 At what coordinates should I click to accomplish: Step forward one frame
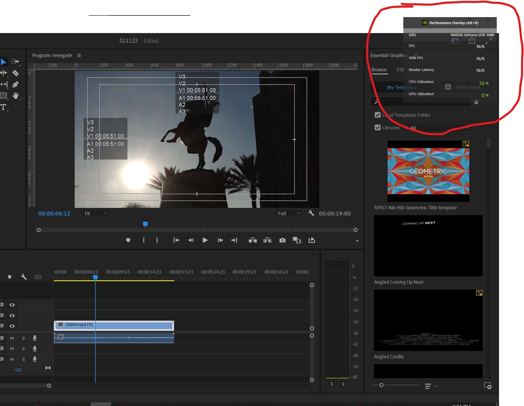pyautogui.click(x=220, y=240)
